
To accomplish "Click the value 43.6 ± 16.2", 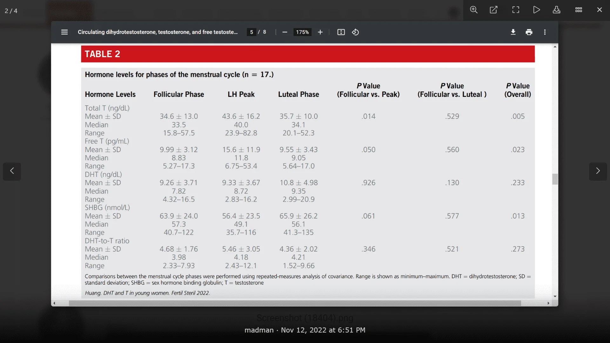I will 241,116.
